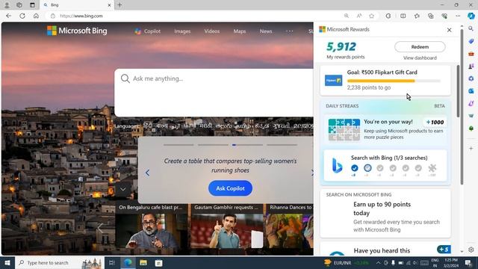Open sidebar settings gear icon
478x269 pixels.
(471, 250)
